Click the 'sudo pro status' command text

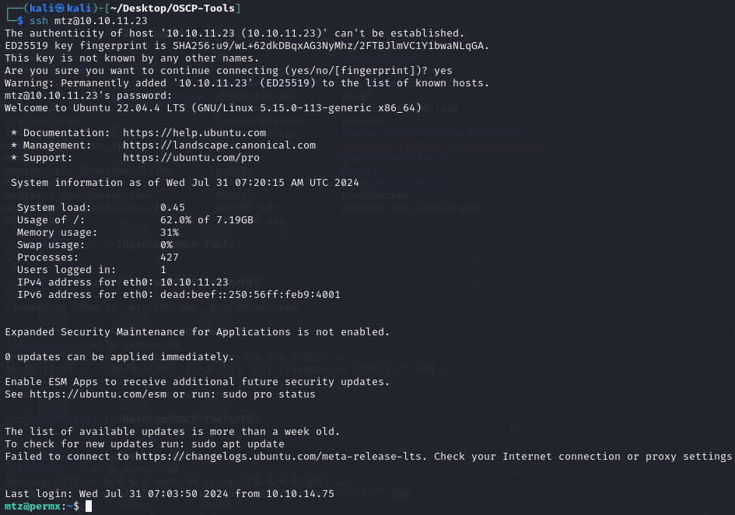pyautogui.click(x=271, y=394)
